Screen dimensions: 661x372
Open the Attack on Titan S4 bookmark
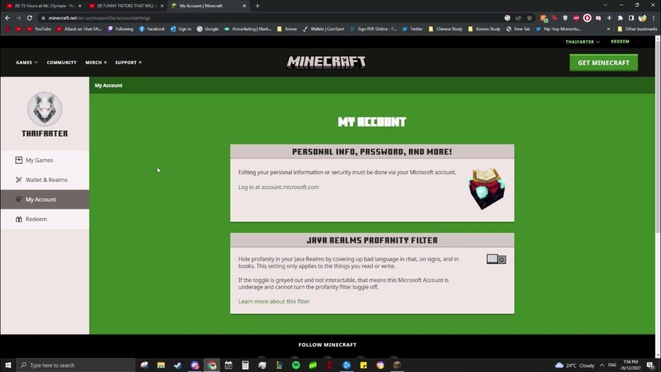[x=79, y=29]
